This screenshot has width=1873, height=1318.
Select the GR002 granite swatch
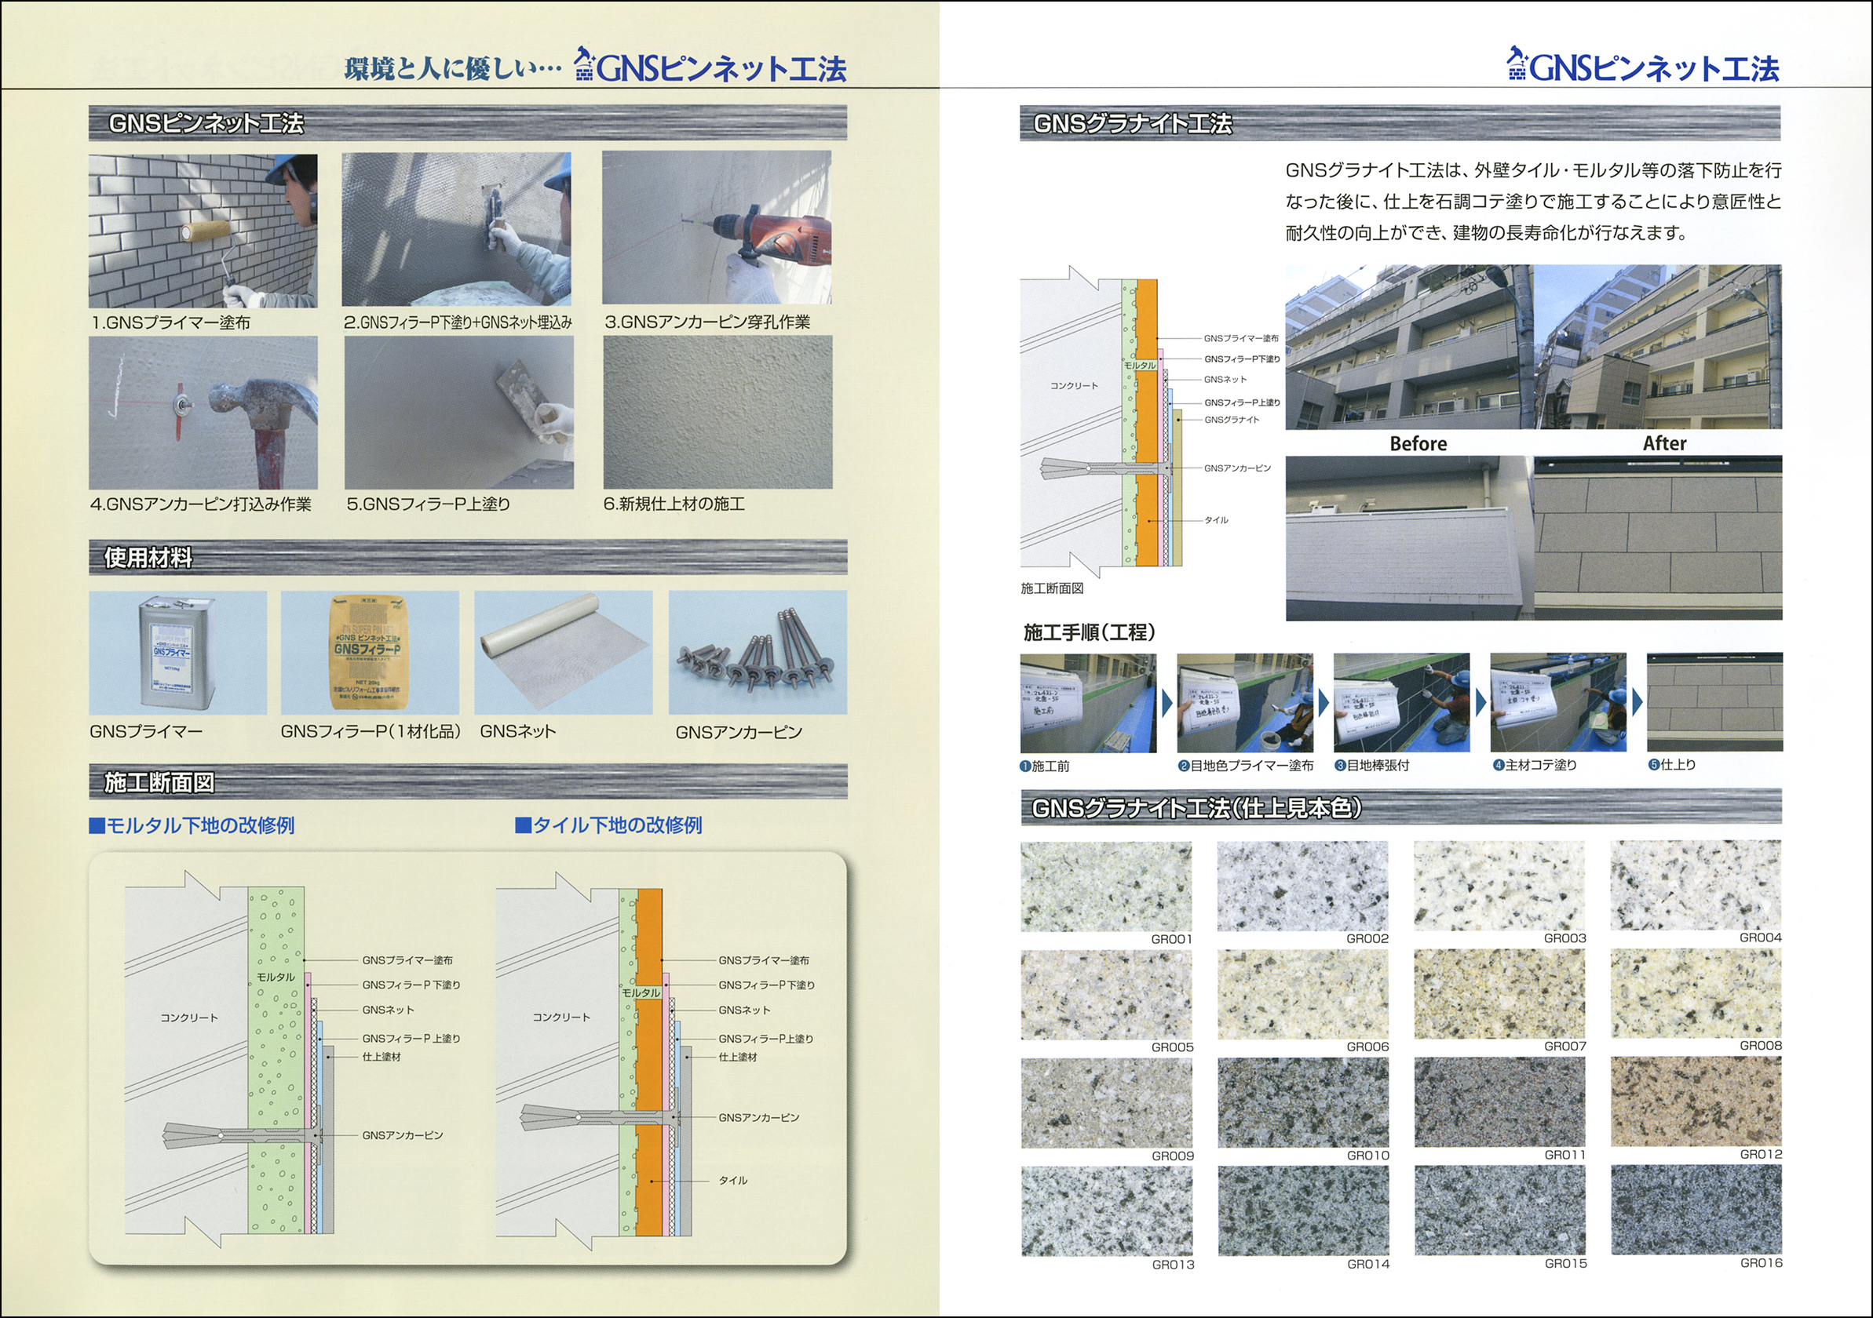pyautogui.click(x=1303, y=886)
